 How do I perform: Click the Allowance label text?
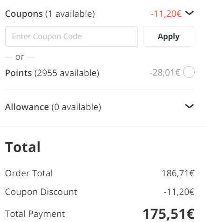(27, 107)
